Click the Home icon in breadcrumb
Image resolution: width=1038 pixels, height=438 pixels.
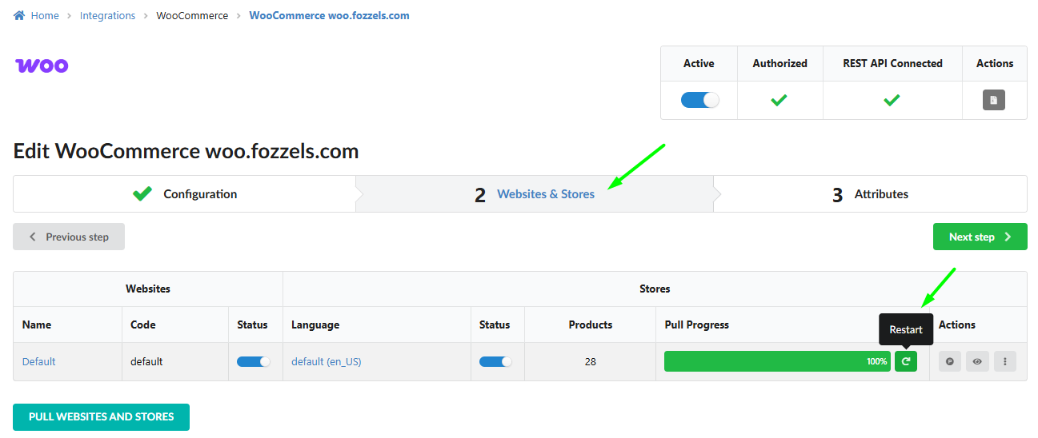(19, 15)
